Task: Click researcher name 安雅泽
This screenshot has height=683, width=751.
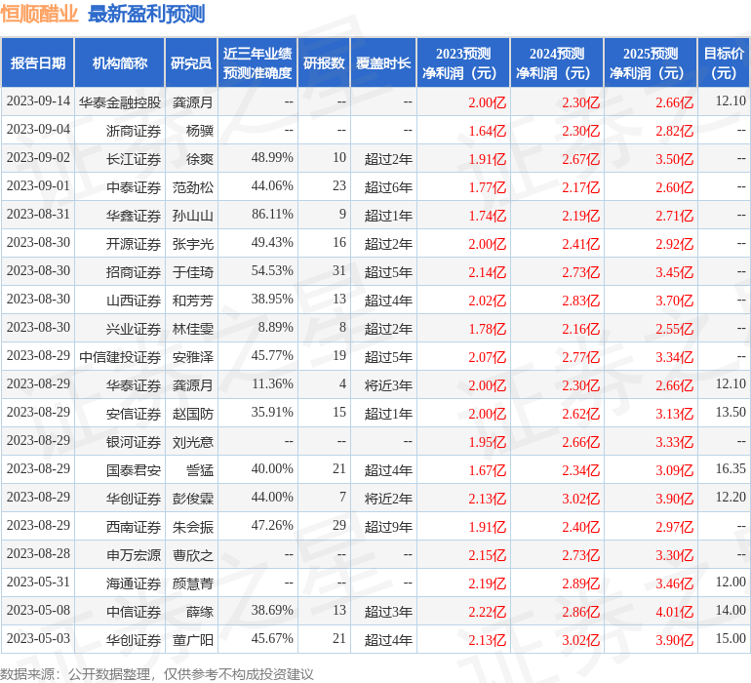Action: (x=193, y=356)
